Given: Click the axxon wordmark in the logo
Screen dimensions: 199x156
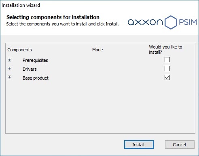Looking at the screenshot, I should 145,22.
